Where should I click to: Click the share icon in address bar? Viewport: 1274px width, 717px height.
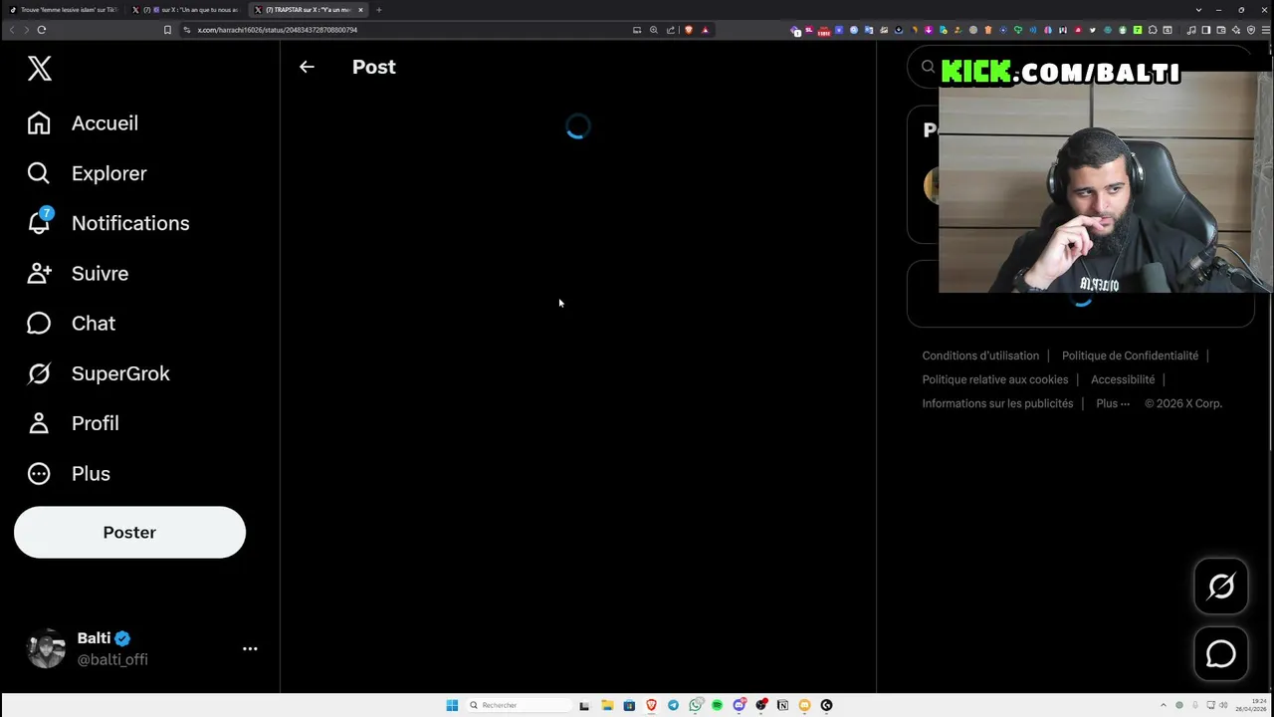pyautogui.click(x=671, y=30)
